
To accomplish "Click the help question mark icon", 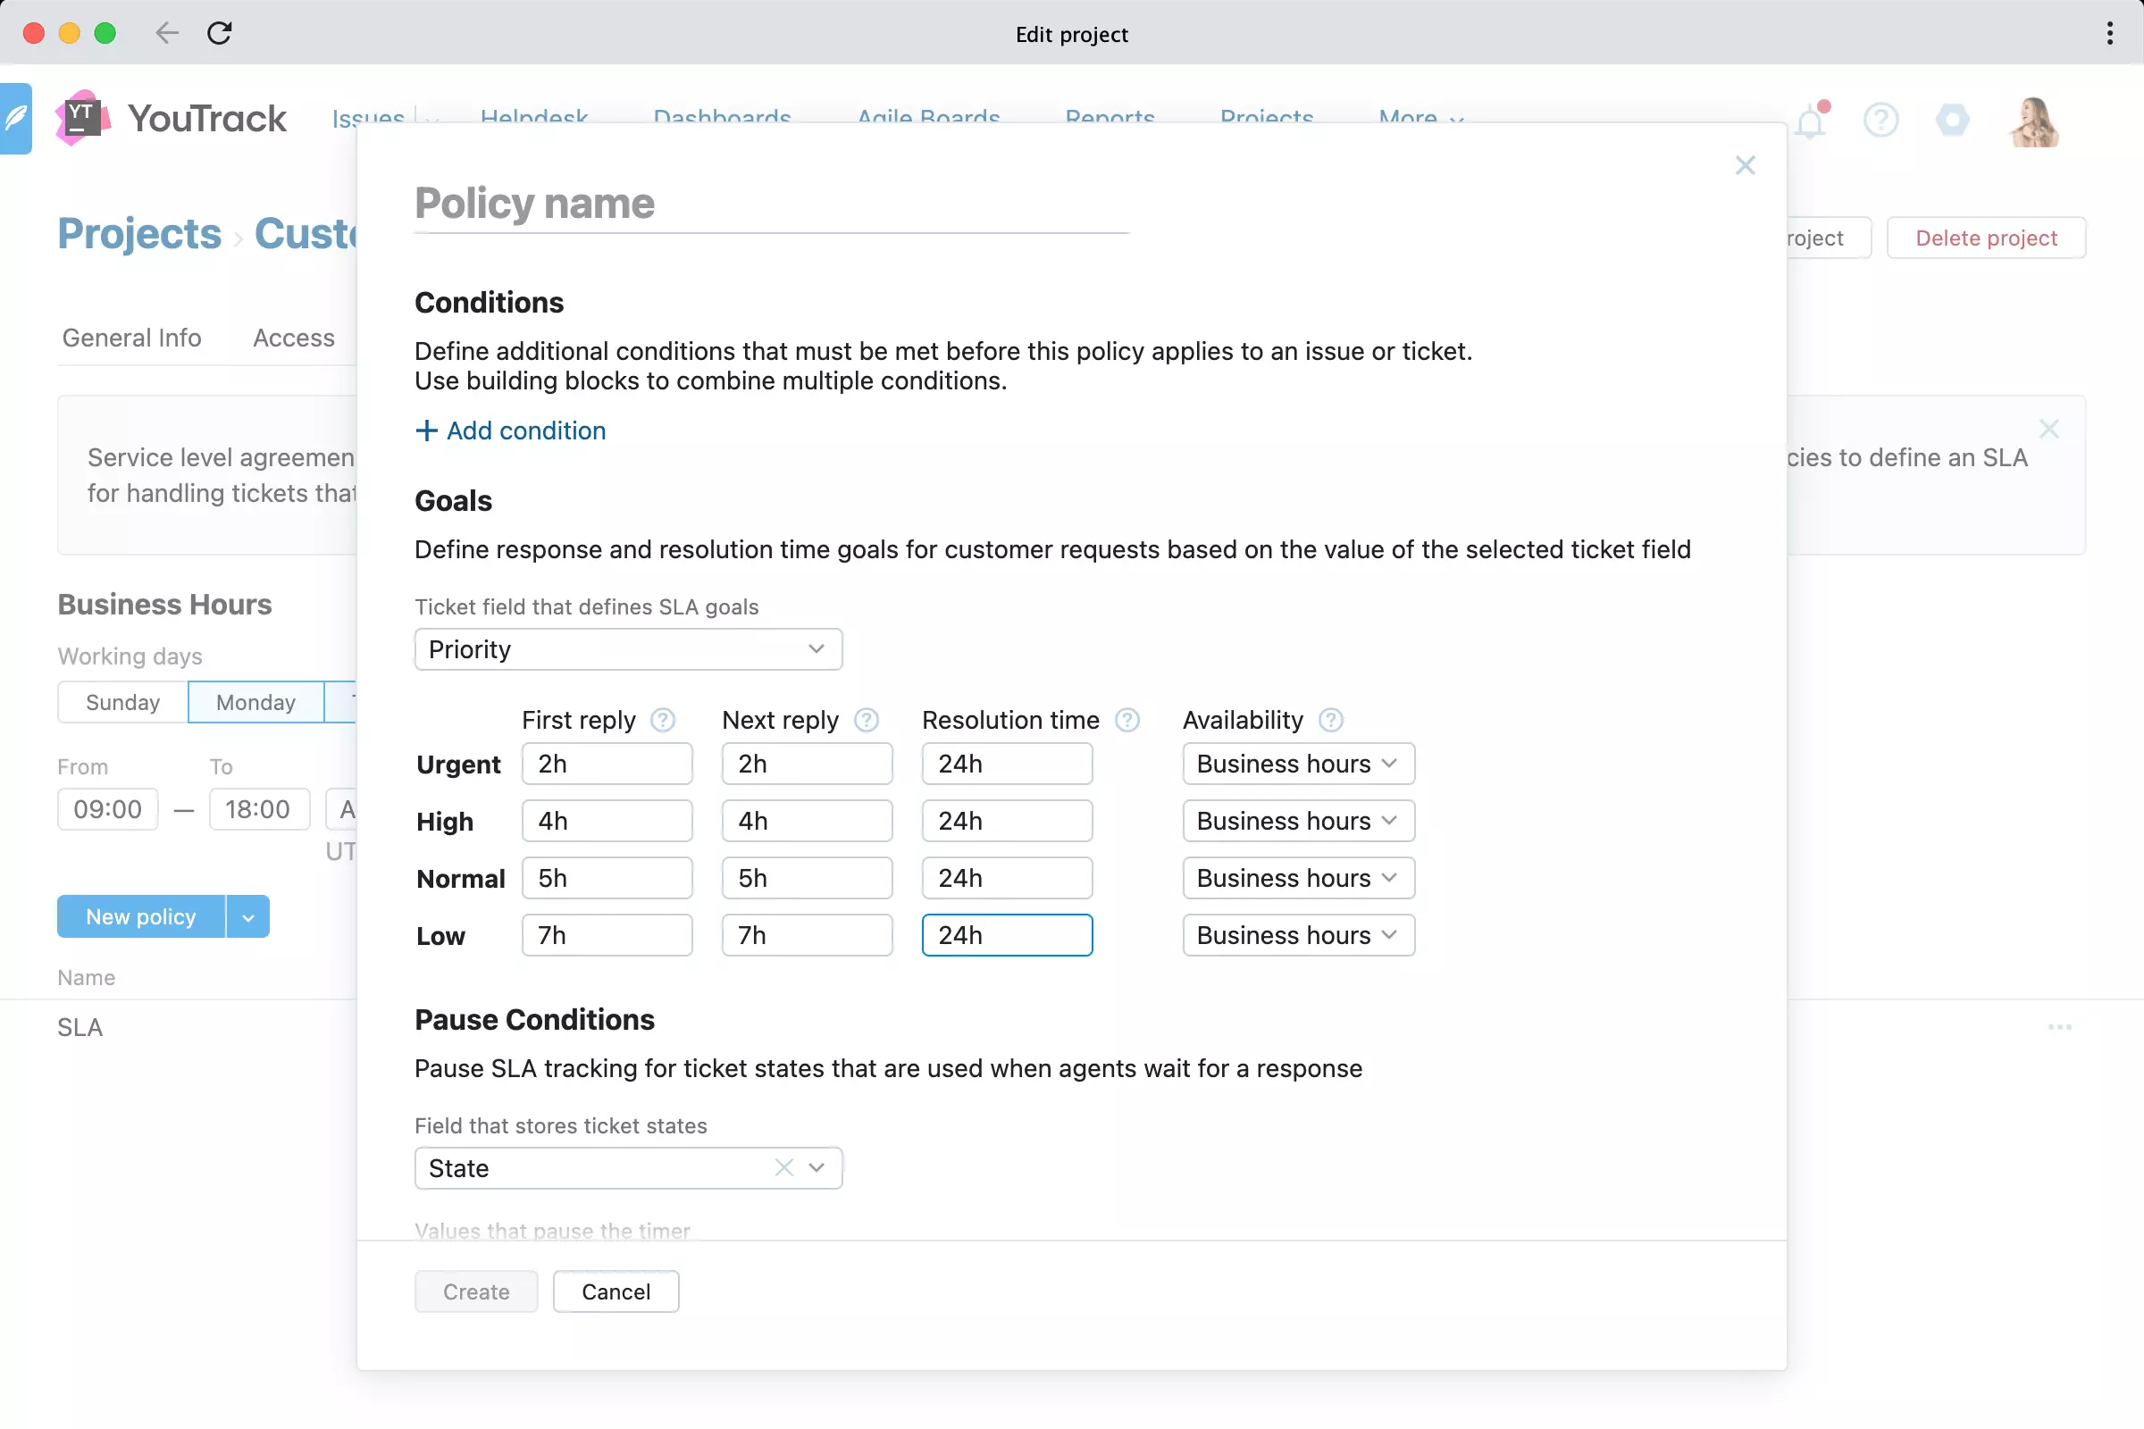I will tap(1880, 120).
